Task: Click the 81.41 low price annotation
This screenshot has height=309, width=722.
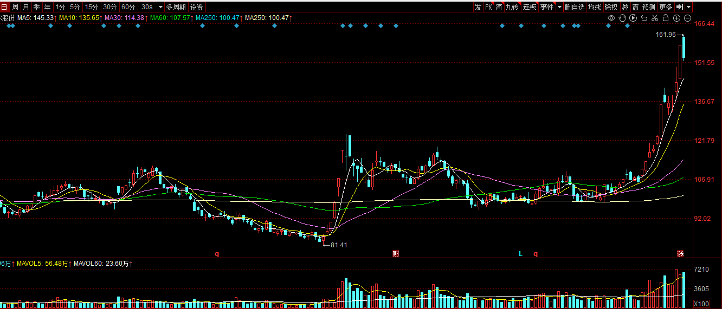Action: (x=339, y=245)
